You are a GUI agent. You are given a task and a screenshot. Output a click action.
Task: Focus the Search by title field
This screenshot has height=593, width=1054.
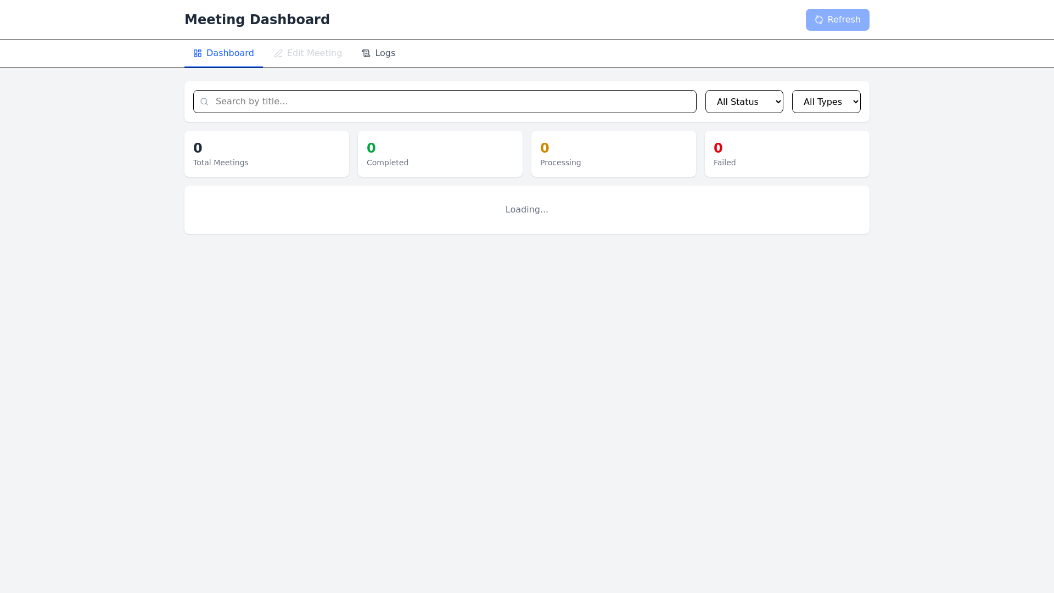point(445,102)
